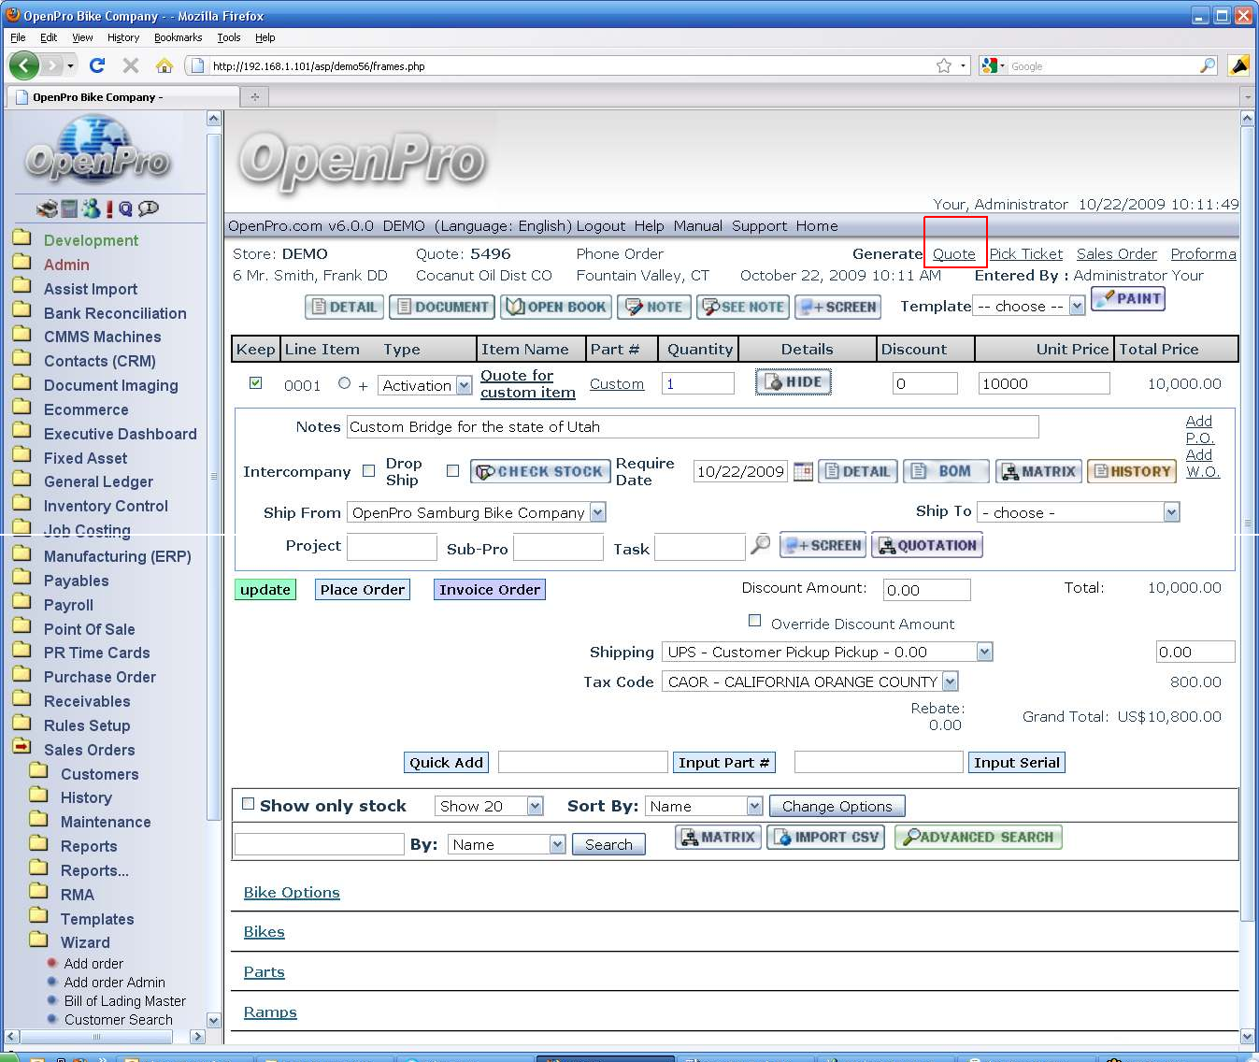
Task: Open the Ship To dropdown
Action: click(x=1171, y=512)
